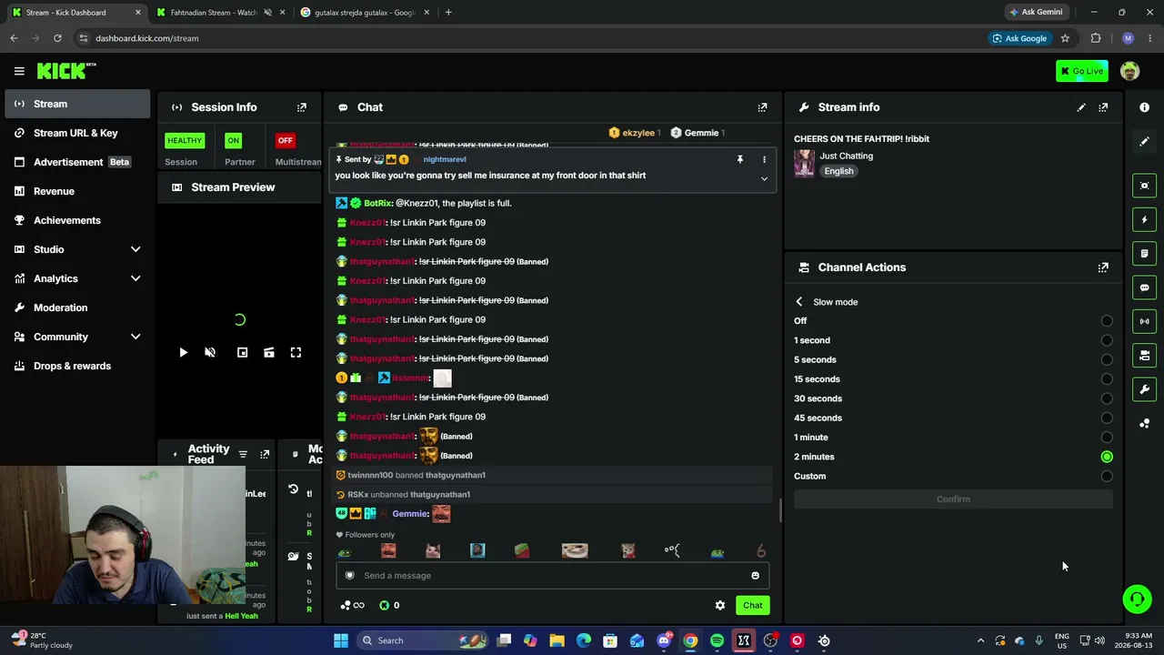Open the hamburger menu beside the Kick logo
The height and width of the screenshot is (655, 1164).
19,71
